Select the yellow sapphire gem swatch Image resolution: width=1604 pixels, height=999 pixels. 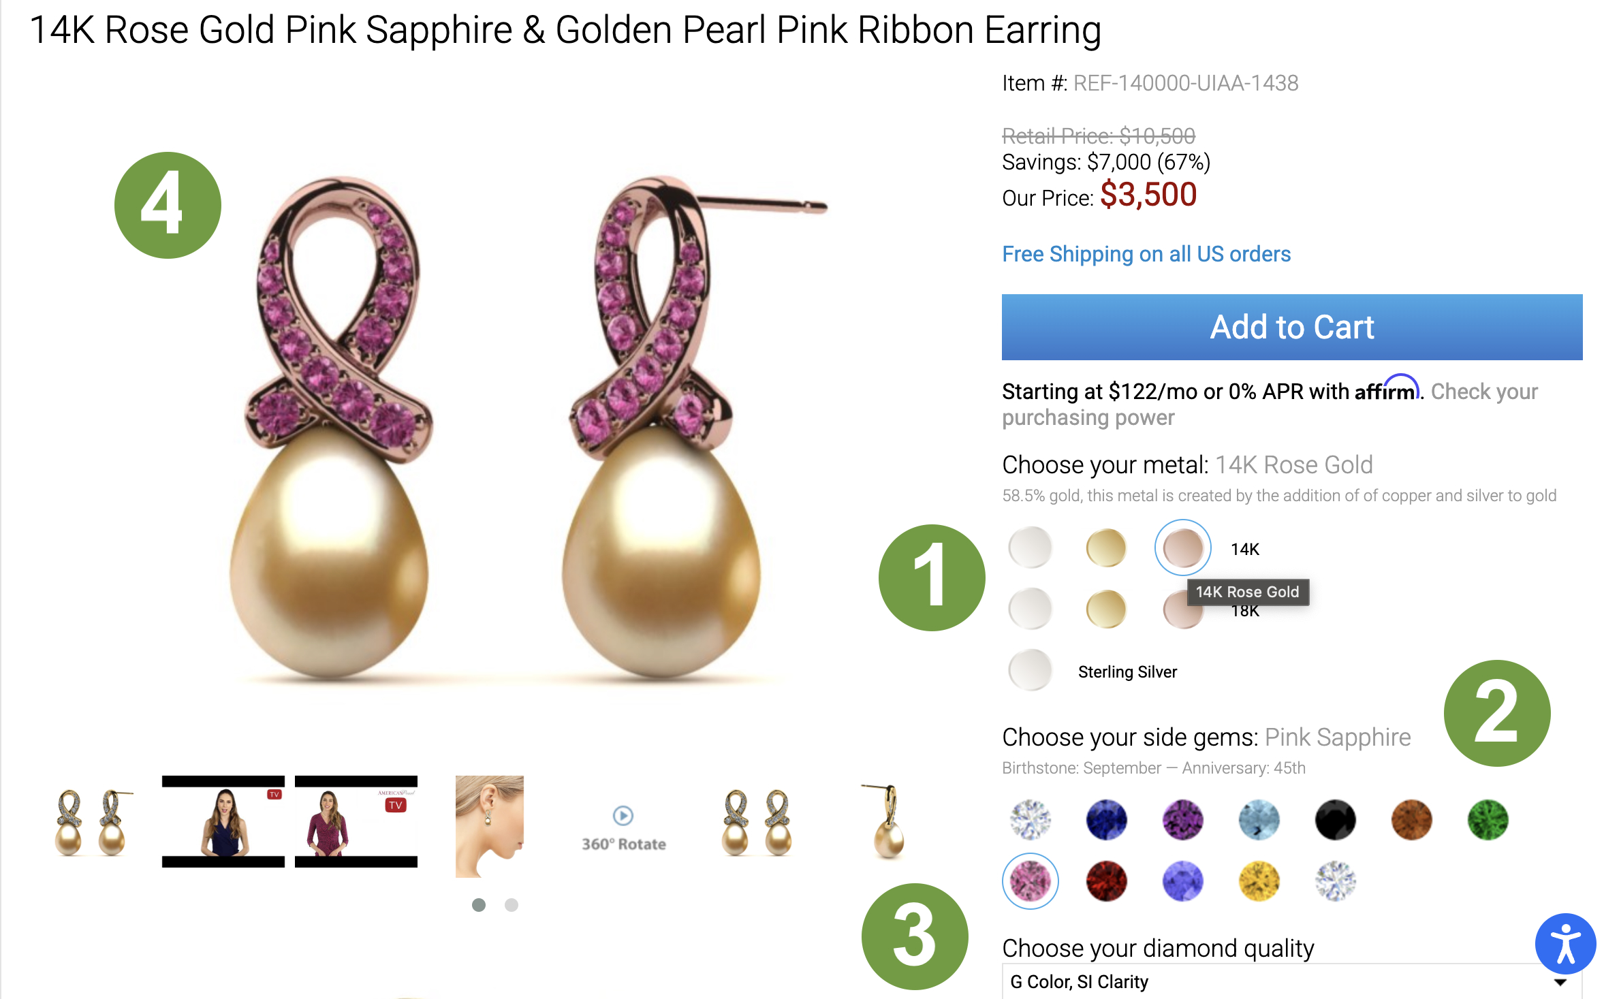(x=1258, y=880)
